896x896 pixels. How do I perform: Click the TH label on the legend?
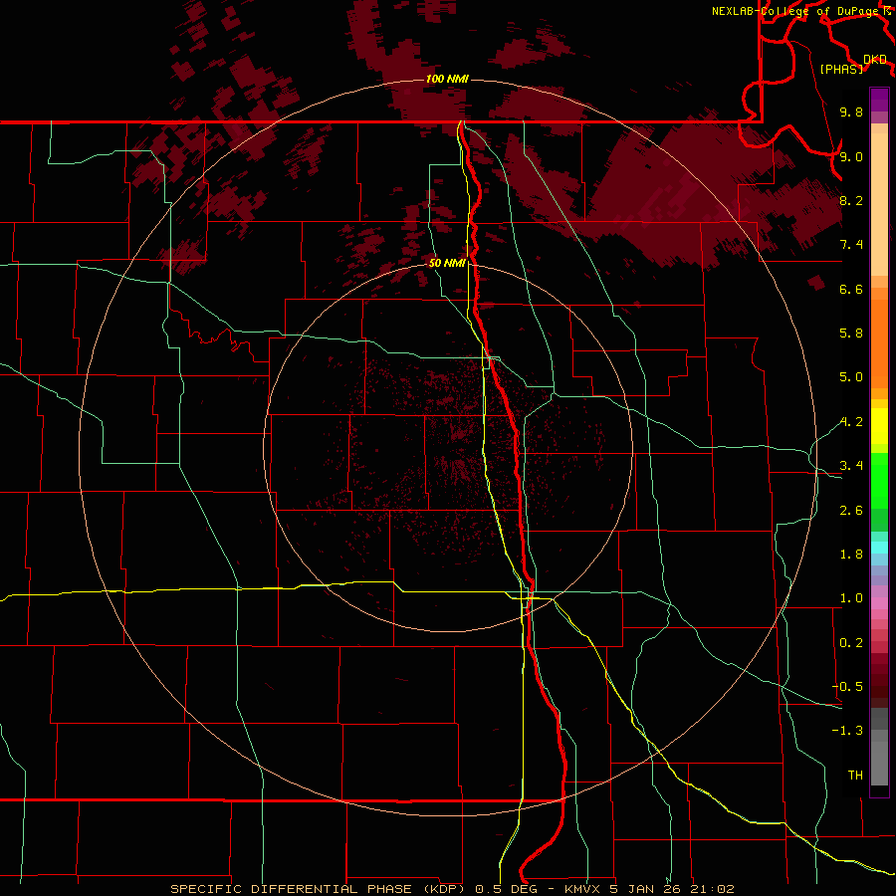[x=855, y=776]
